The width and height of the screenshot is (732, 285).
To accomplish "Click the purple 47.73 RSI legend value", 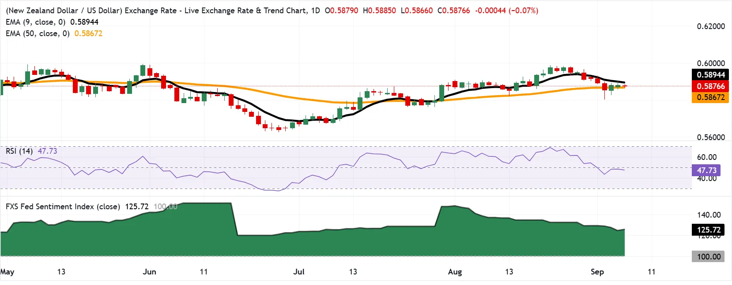I will coord(47,151).
